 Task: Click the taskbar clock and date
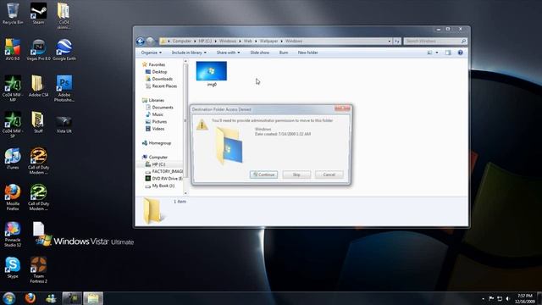point(525,299)
